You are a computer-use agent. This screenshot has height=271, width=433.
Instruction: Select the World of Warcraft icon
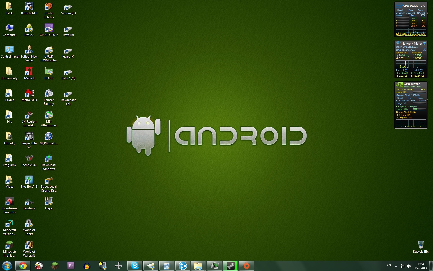click(29, 249)
